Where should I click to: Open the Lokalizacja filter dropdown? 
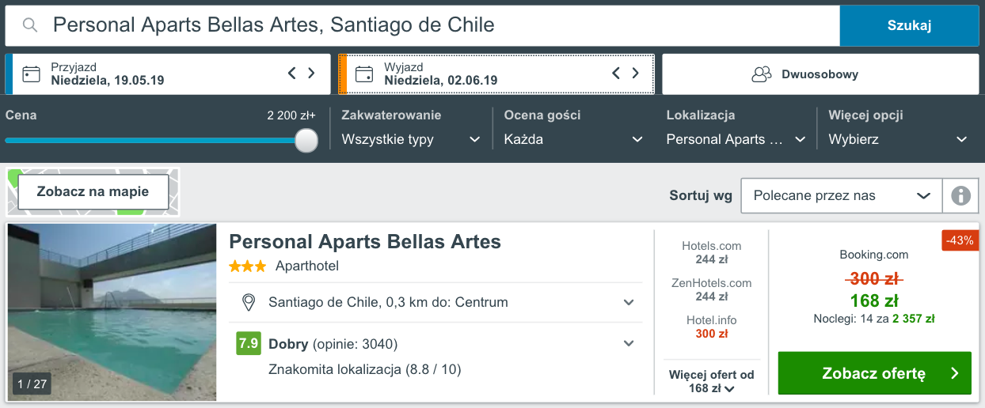[x=736, y=139]
